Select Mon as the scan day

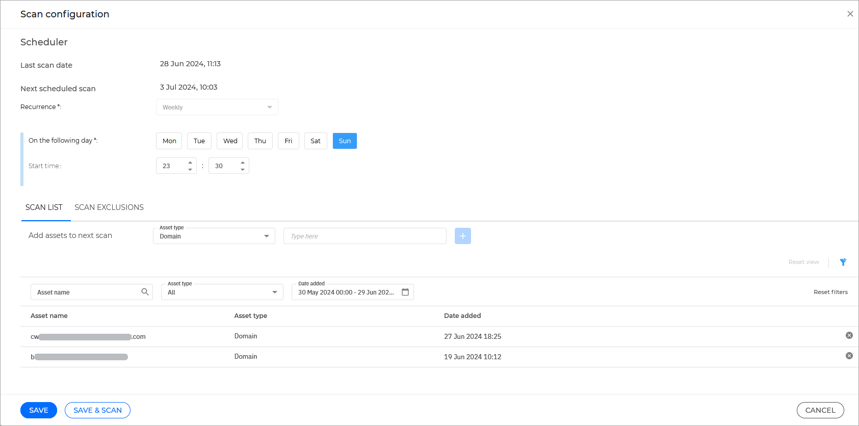[169, 141]
